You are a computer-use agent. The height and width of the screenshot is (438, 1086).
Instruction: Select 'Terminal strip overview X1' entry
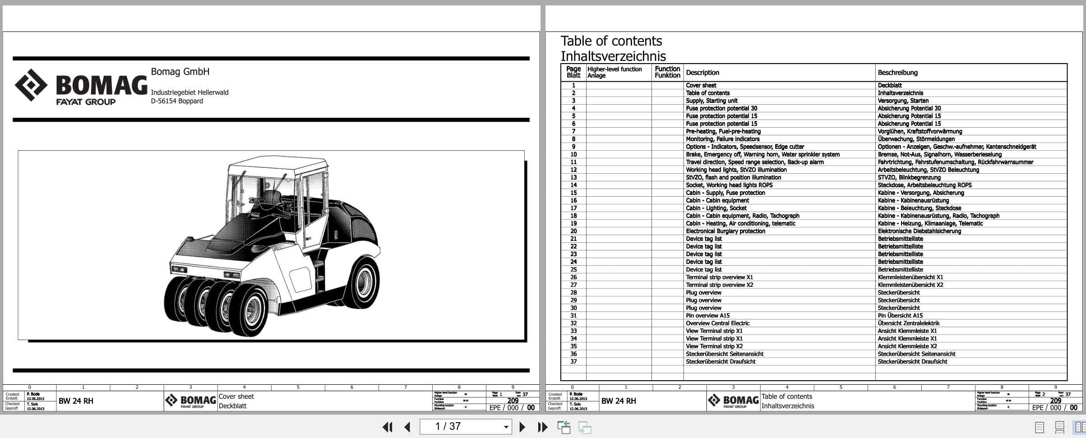point(719,277)
